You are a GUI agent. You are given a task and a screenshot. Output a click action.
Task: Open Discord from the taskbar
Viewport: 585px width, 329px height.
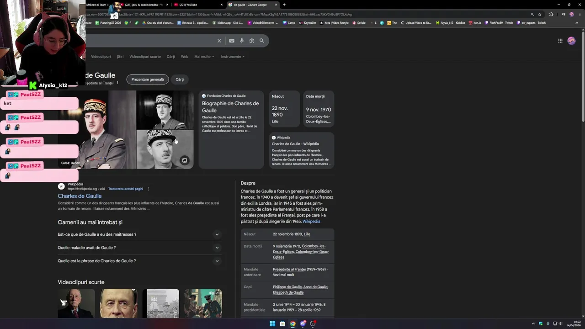(x=303, y=324)
